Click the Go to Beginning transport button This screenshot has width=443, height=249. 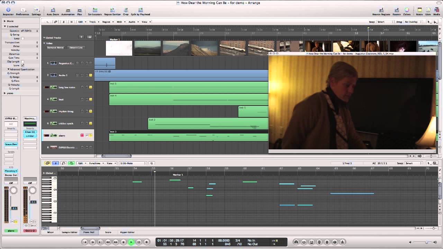(85, 242)
